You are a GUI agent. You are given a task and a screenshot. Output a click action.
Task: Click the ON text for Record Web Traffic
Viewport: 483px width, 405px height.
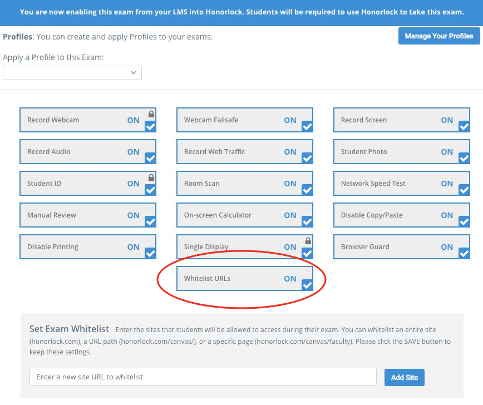click(290, 152)
